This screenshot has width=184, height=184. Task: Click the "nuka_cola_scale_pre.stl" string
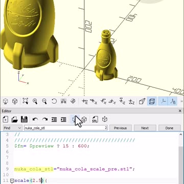click(95, 169)
